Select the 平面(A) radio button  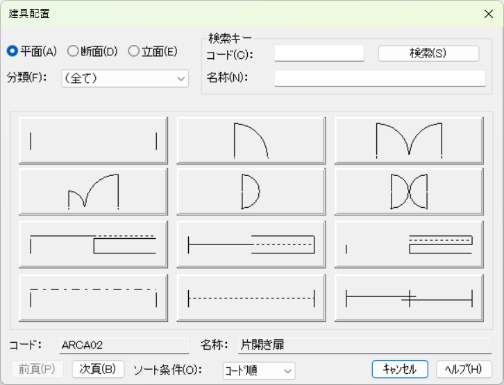(12, 51)
